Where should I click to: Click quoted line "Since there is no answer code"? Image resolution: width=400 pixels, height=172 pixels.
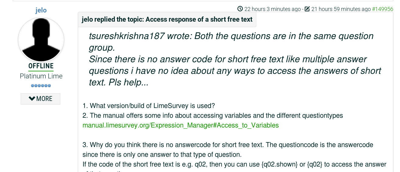point(152,59)
